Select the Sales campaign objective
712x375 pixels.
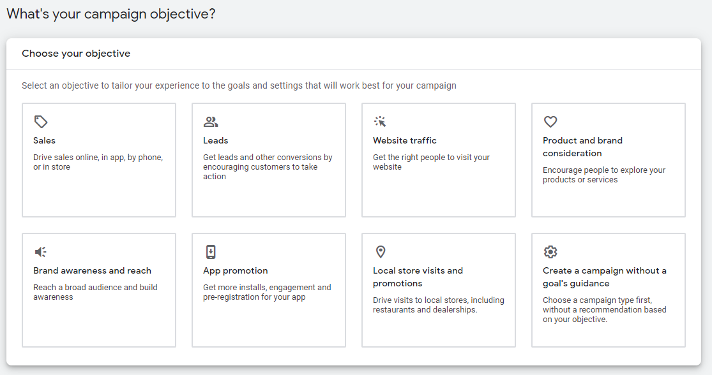[x=99, y=159]
